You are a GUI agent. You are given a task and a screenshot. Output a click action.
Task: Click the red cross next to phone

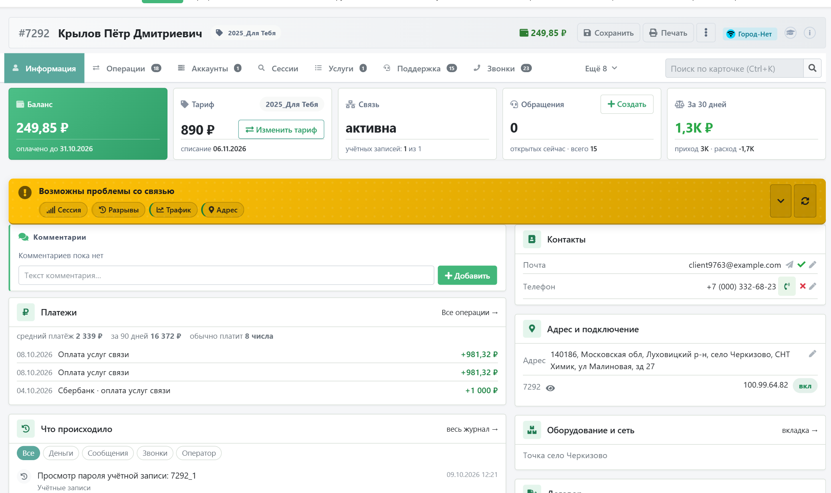coord(803,286)
